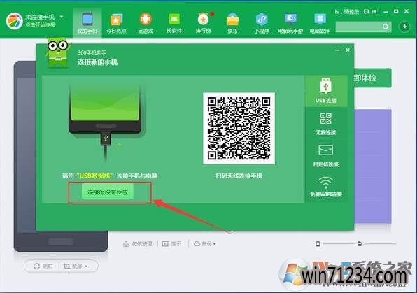This screenshot has width=417, height=293.
Task: Click the 演示 item
Action: coord(172,243)
